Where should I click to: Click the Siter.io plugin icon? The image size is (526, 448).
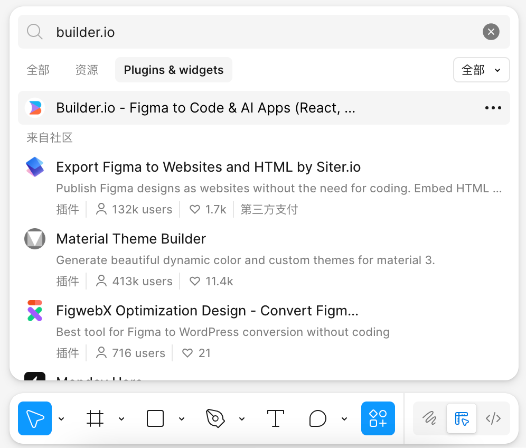[x=35, y=167]
